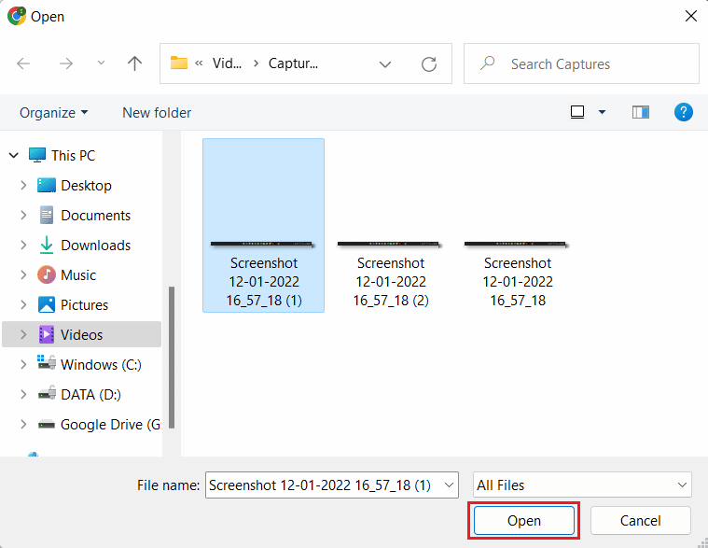The height and width of the screenshot is (548, 708).
Task: Expand the DATA (D:) drive node
Action: [23, 394]
